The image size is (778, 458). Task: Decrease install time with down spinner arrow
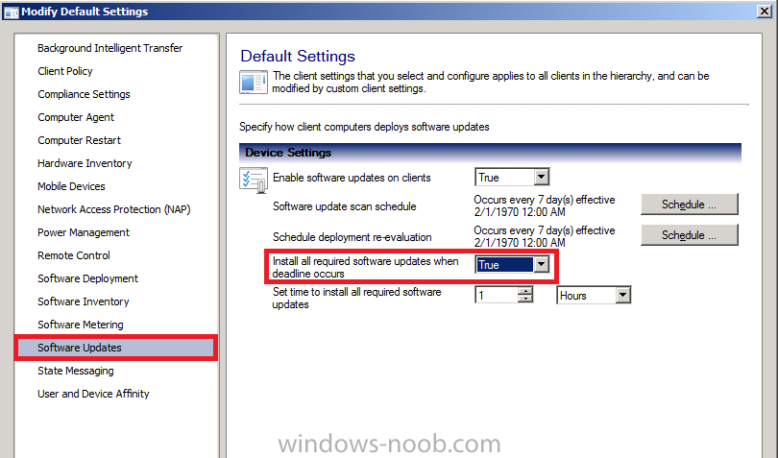pos(525,299)
